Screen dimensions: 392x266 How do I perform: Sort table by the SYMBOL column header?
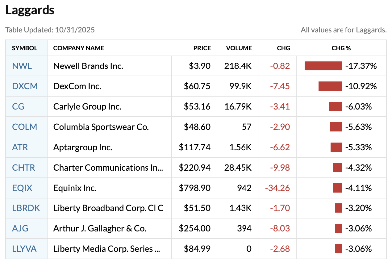(25, 48)
